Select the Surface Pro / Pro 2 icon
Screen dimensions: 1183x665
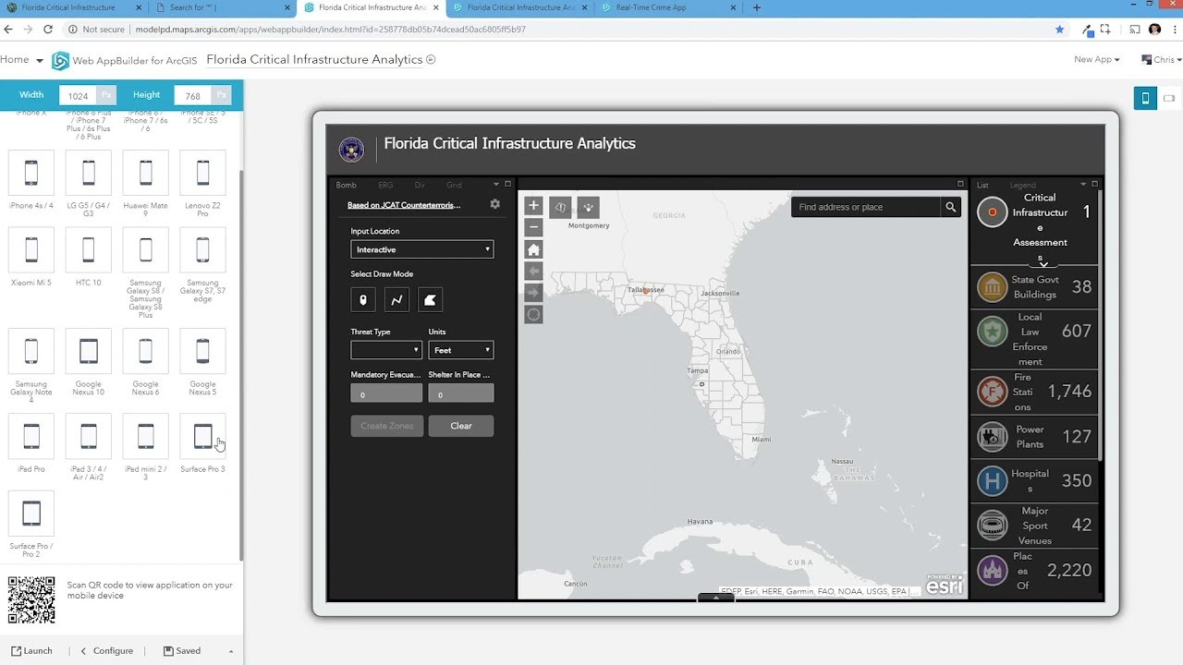click(x=31, y=514)
